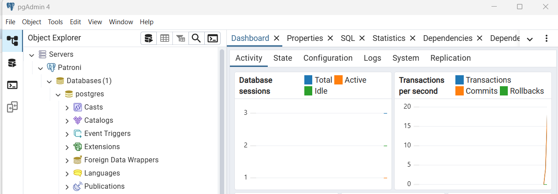Select the Foreign Data Wrappers tree item
The height and width of the screenshot is (194, 558).
(121, 160)
